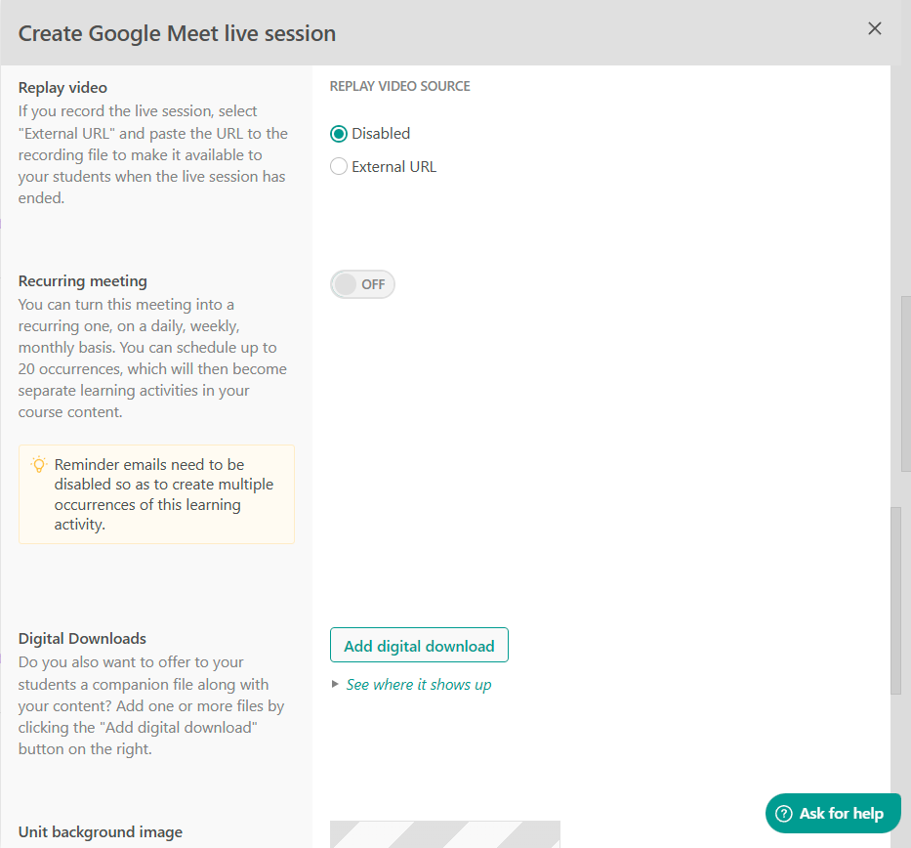Click the REPLAY VIDEO SOURCE label

[x=399, y=86]
